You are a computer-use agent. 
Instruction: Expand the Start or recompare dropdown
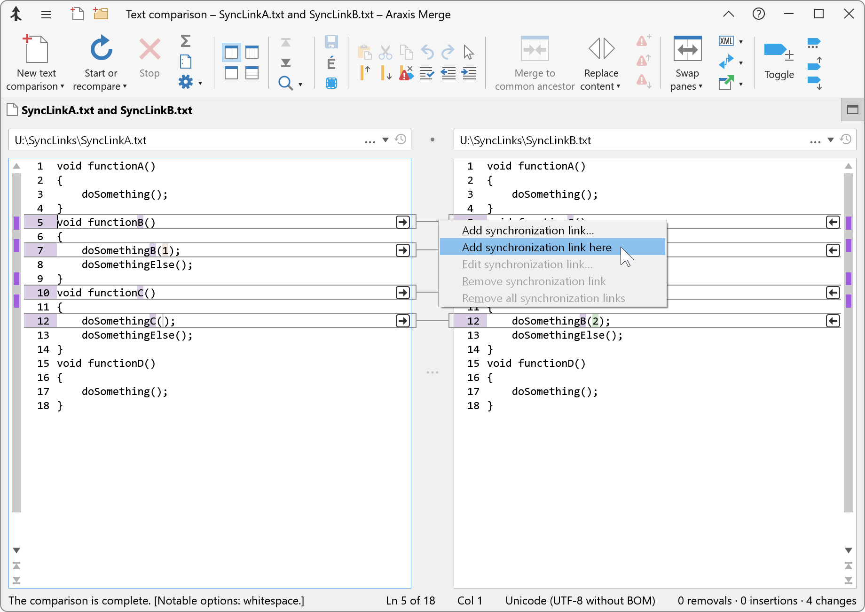pos(125,86)
